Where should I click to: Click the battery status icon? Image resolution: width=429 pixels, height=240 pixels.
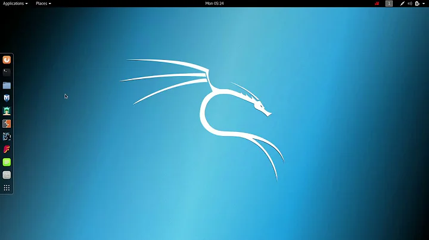(x=417, y=4)
